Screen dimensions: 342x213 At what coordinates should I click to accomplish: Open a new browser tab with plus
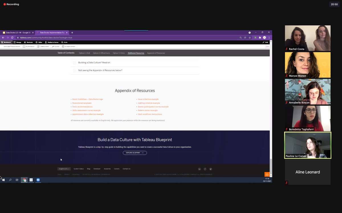[72, 33]
